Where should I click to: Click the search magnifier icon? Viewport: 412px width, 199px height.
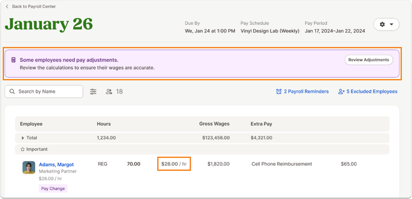12,91
